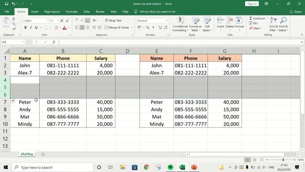Click the zoom slider handle
This screenshot has width=305, height=172.
283,160
